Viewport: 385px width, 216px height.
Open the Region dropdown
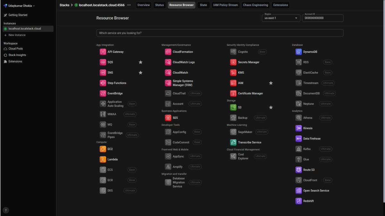click(281, 18)
